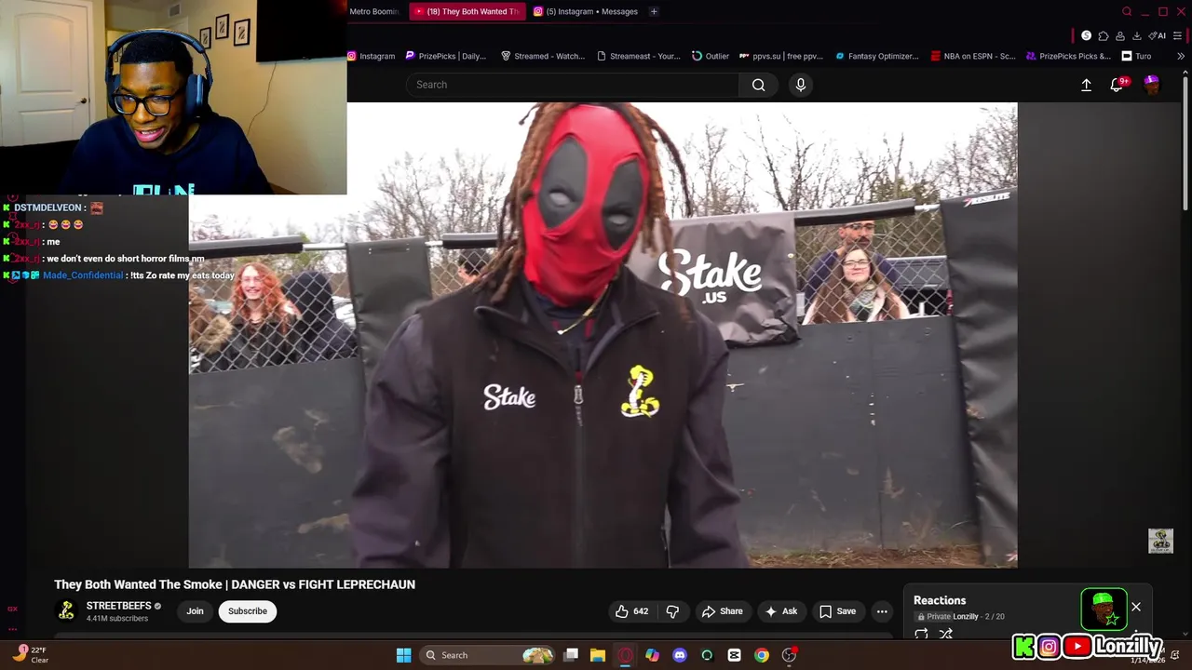
Task: Select the They Both Wanted The browser tab
Action: [467, 11]
